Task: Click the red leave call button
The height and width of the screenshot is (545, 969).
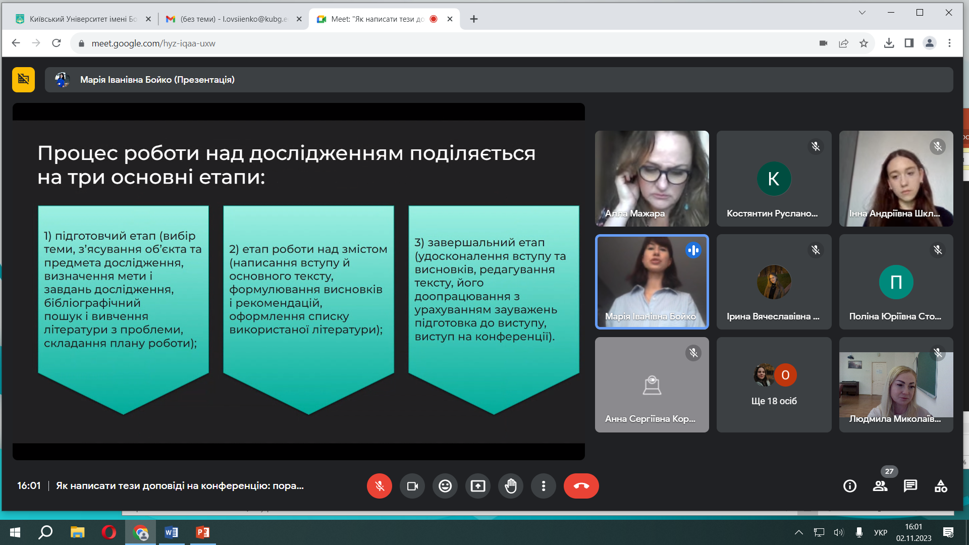Action: 581,486
